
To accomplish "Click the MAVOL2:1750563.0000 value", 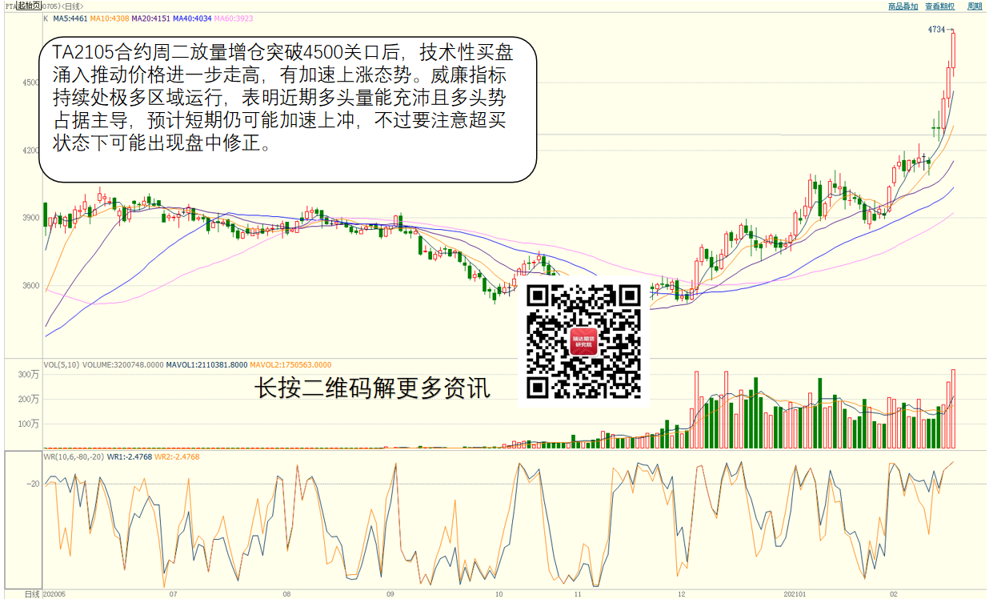I will (x=290, y=365).
